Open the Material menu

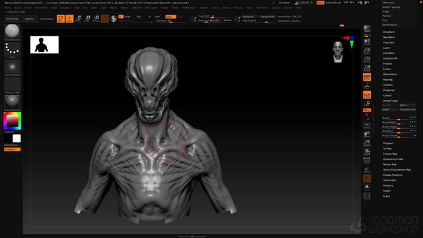point(137,8)
